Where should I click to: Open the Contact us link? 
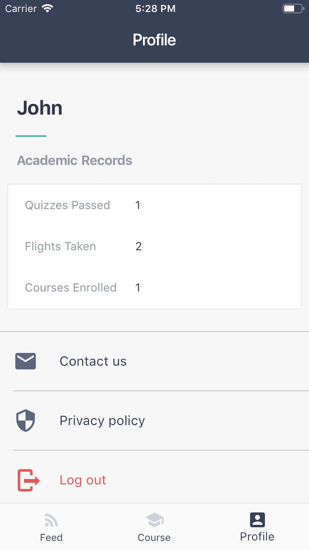click(x=93, y=361)
